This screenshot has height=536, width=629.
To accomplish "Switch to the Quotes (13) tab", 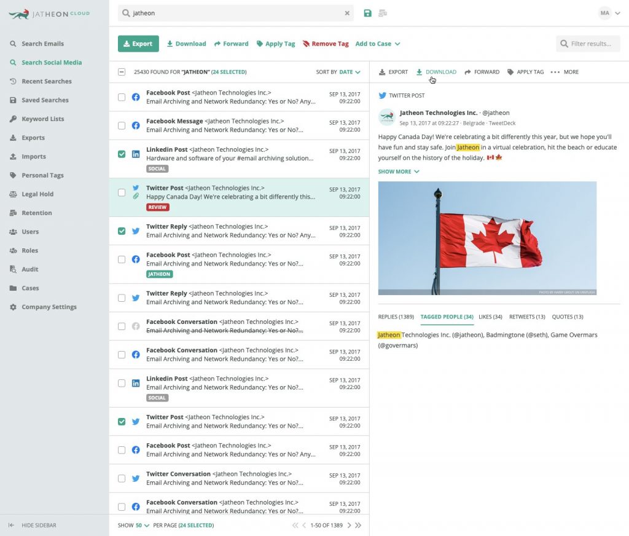I will [568, 317].
